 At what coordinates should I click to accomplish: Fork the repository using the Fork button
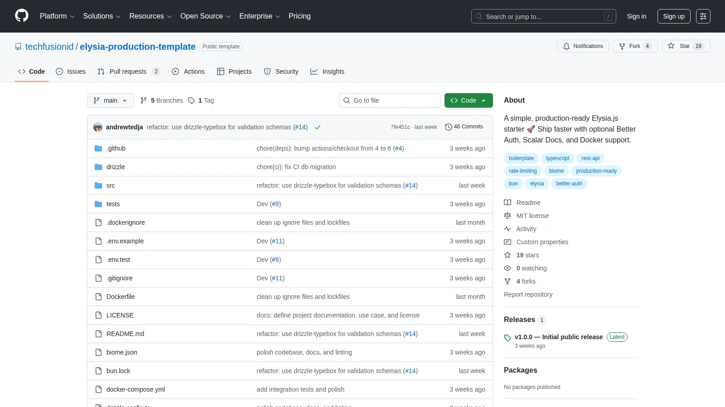(635, 46)
